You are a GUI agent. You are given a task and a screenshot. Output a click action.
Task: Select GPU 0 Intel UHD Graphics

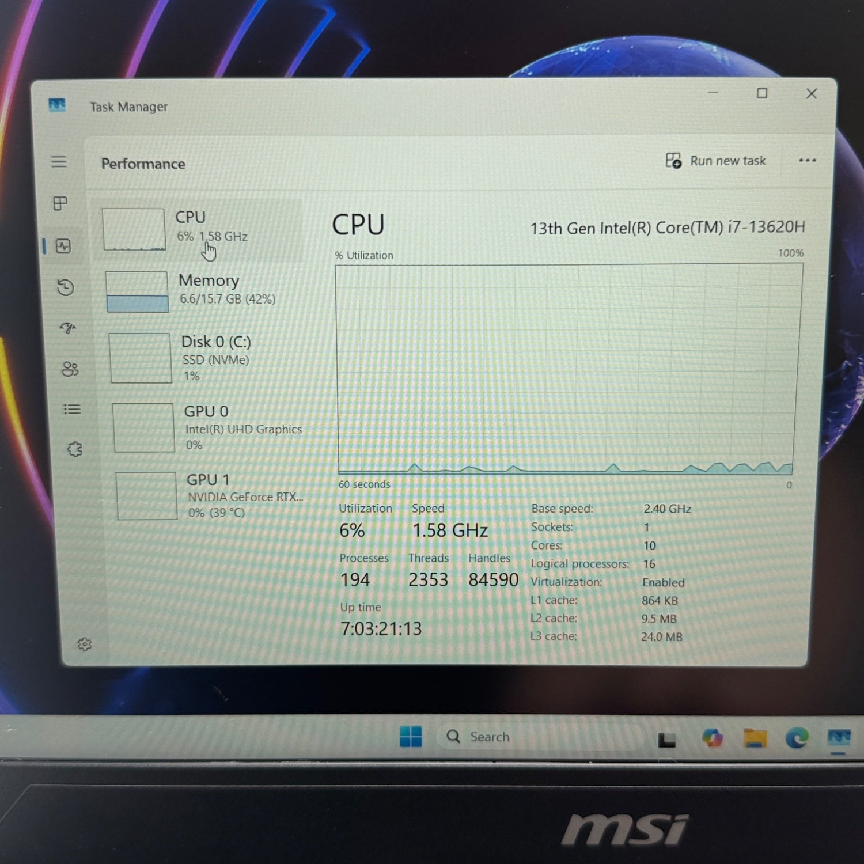click(209, 427)
